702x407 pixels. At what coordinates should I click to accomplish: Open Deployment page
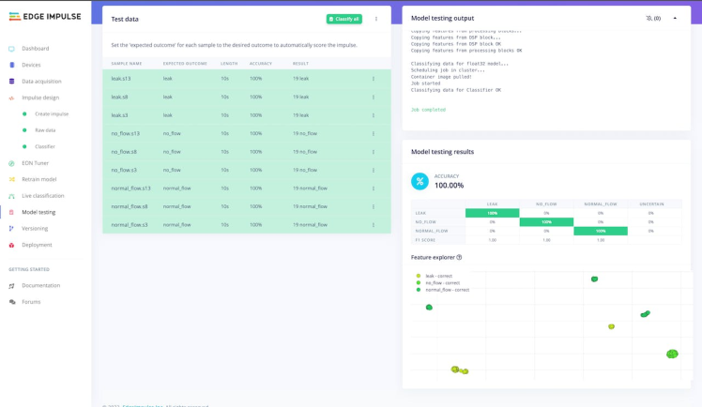[x=37, y=245]
